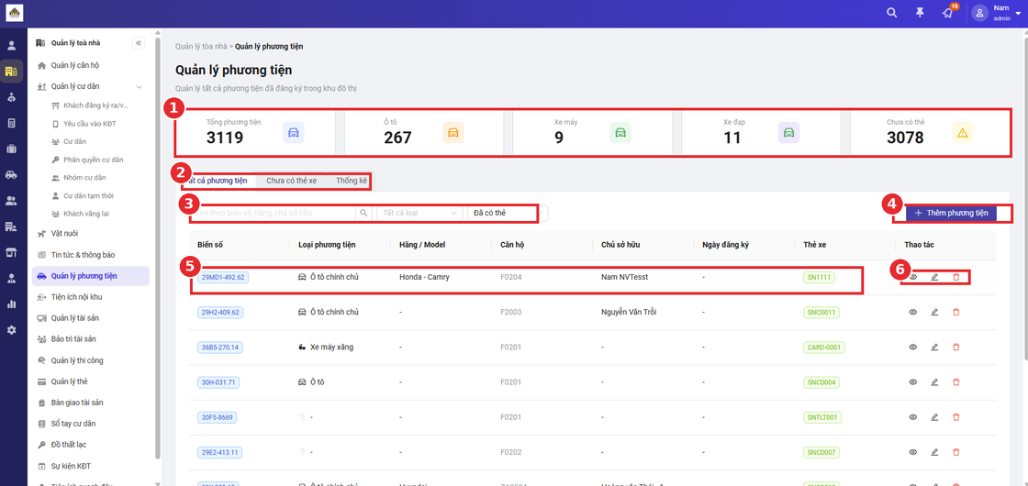The width and height of the screenshot is (1028, 486).
Task: Switch to Thống kê tab
Action: [x=352, y=180]
